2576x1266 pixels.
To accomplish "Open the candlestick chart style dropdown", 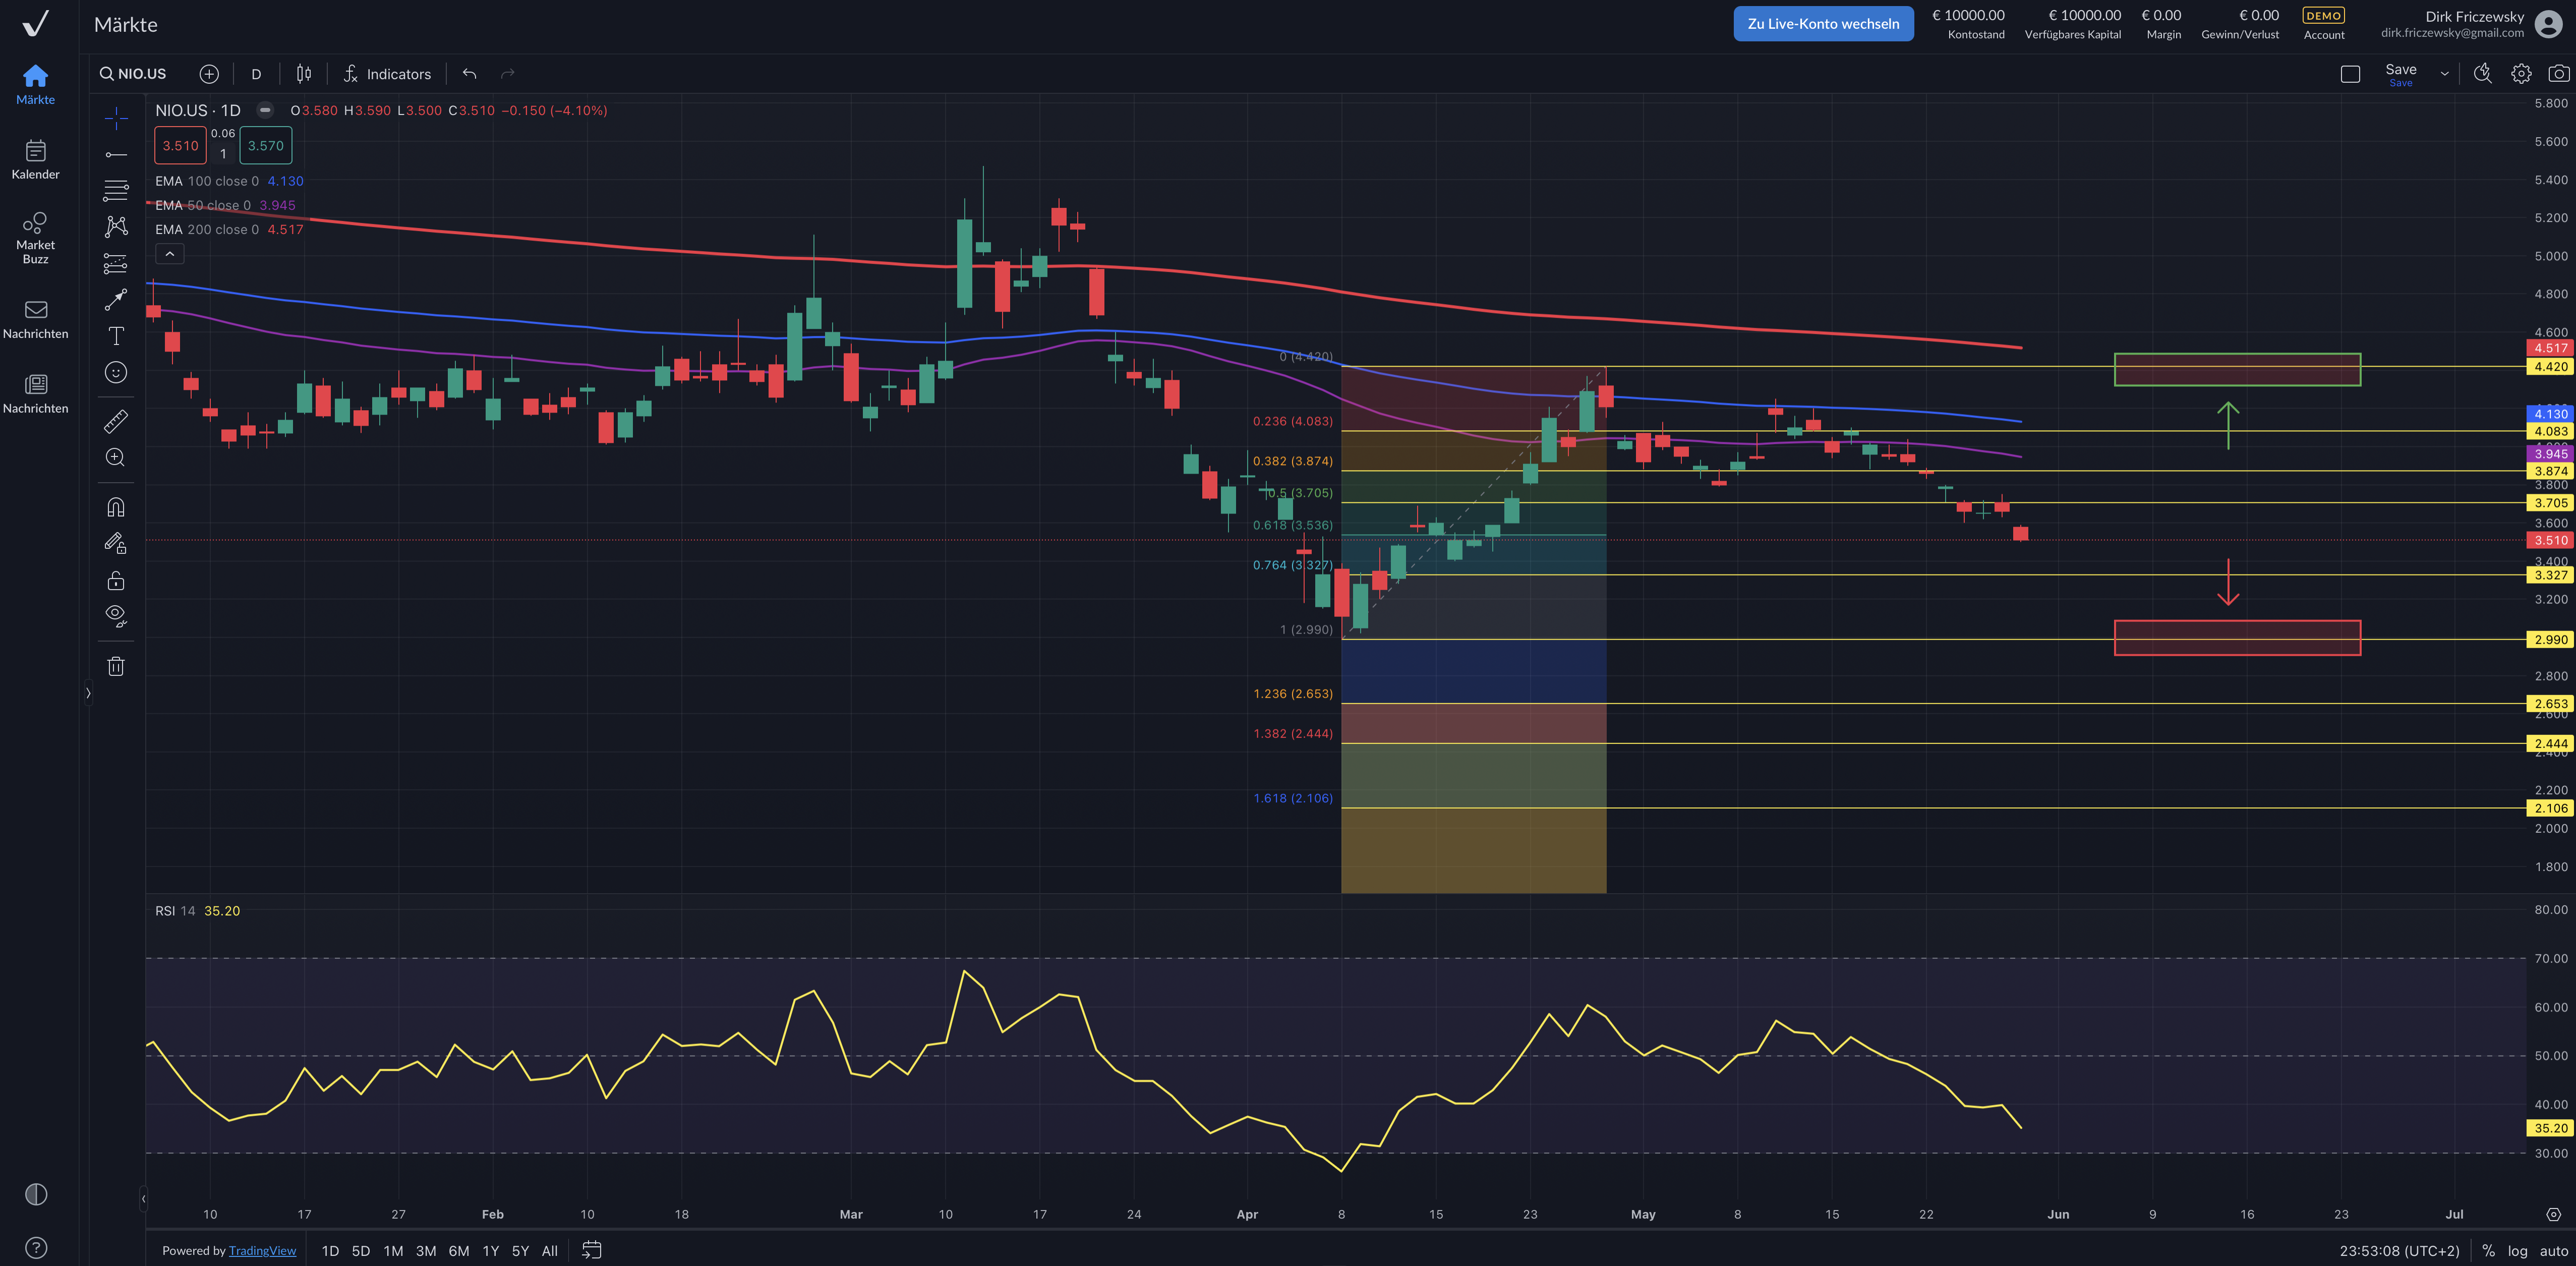I will (304, 74).
